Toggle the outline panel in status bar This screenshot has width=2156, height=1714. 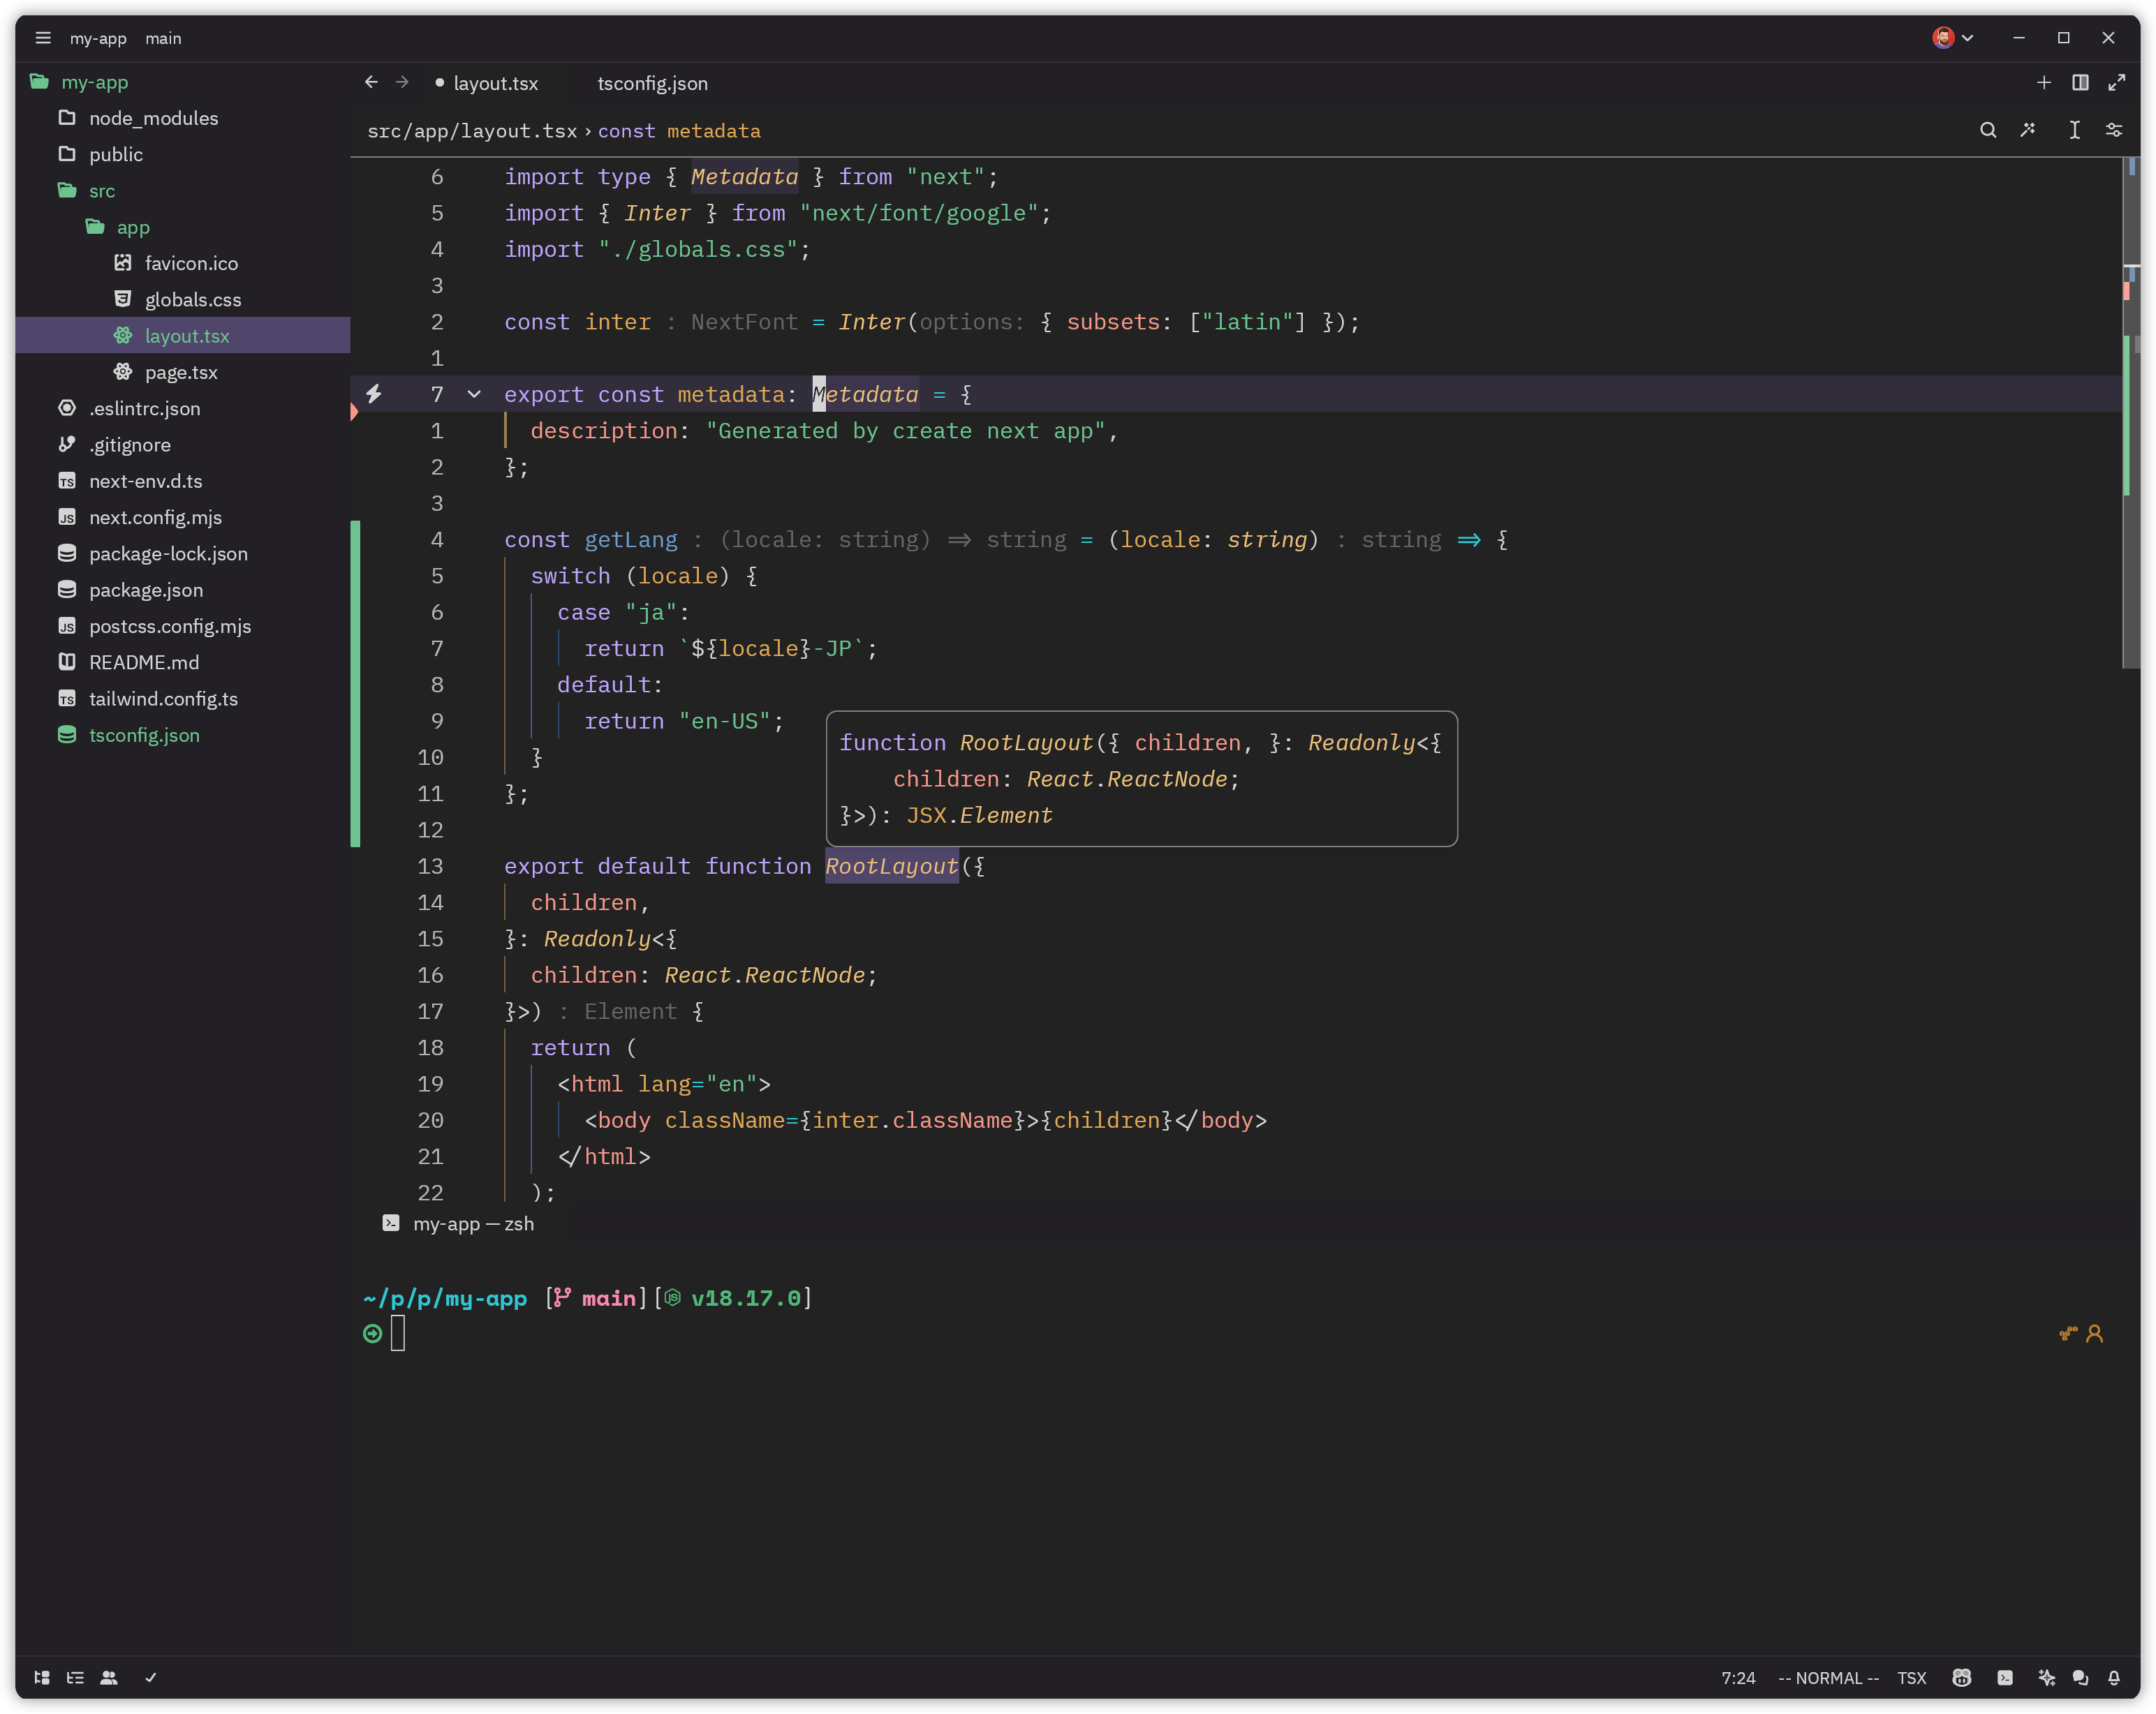(75, 1678)
